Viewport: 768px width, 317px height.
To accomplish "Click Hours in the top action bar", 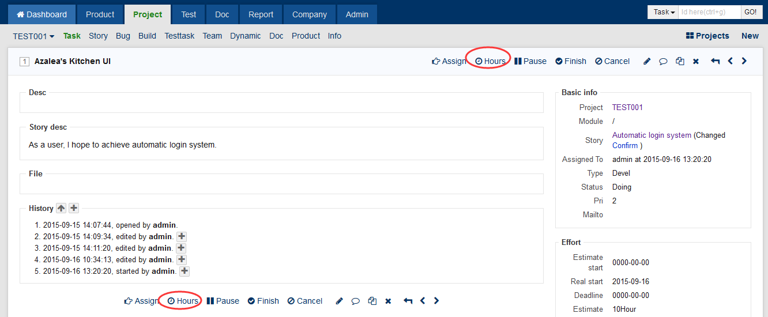I will click(x=490, y=61).
